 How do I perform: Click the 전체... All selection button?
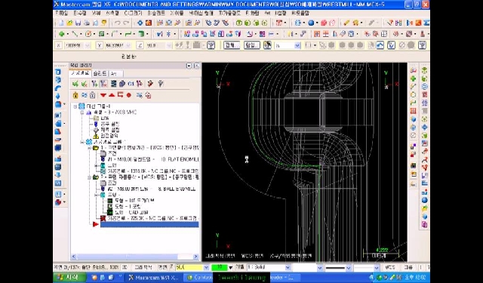point(232,45)
